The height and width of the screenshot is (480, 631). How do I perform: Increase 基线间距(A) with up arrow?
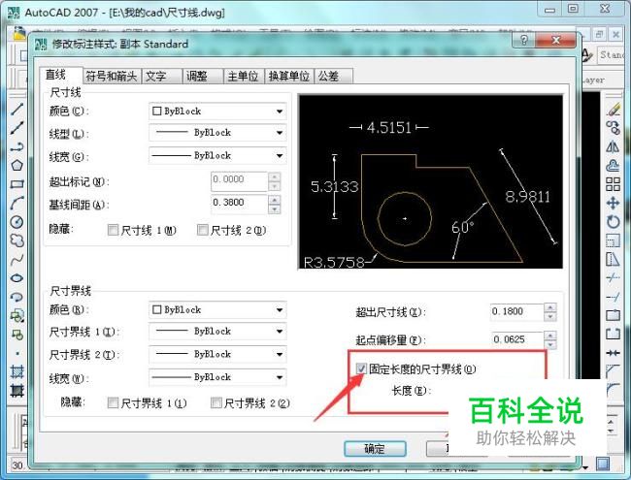click(x=275, y=200)
